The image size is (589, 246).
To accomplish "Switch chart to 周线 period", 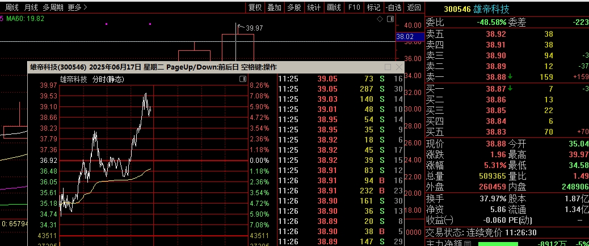I will [x=12, y=7].
